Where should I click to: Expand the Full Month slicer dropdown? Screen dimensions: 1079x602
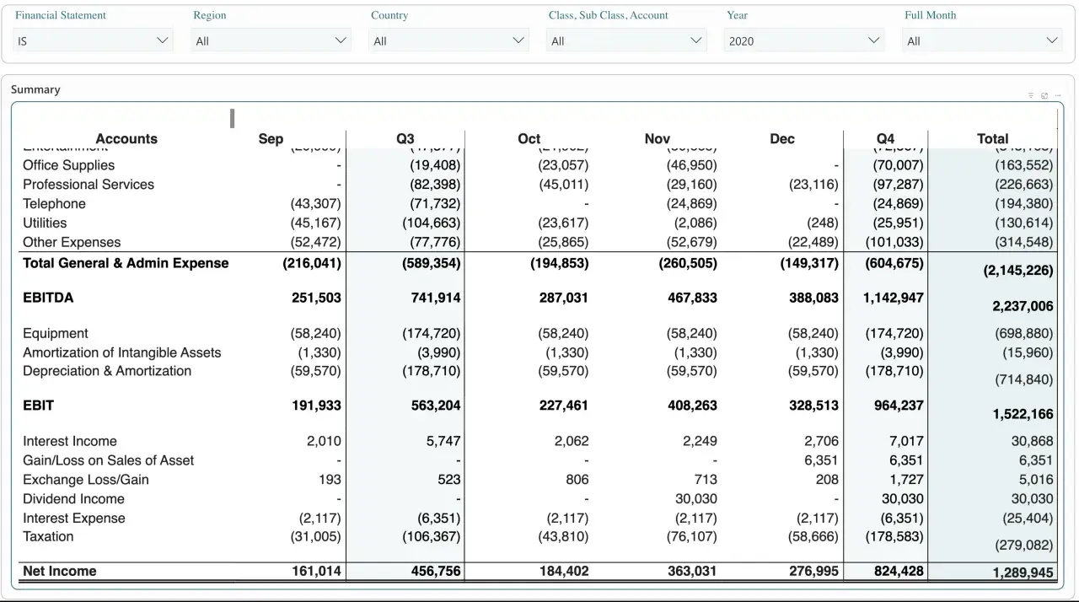tap(982, 40)
